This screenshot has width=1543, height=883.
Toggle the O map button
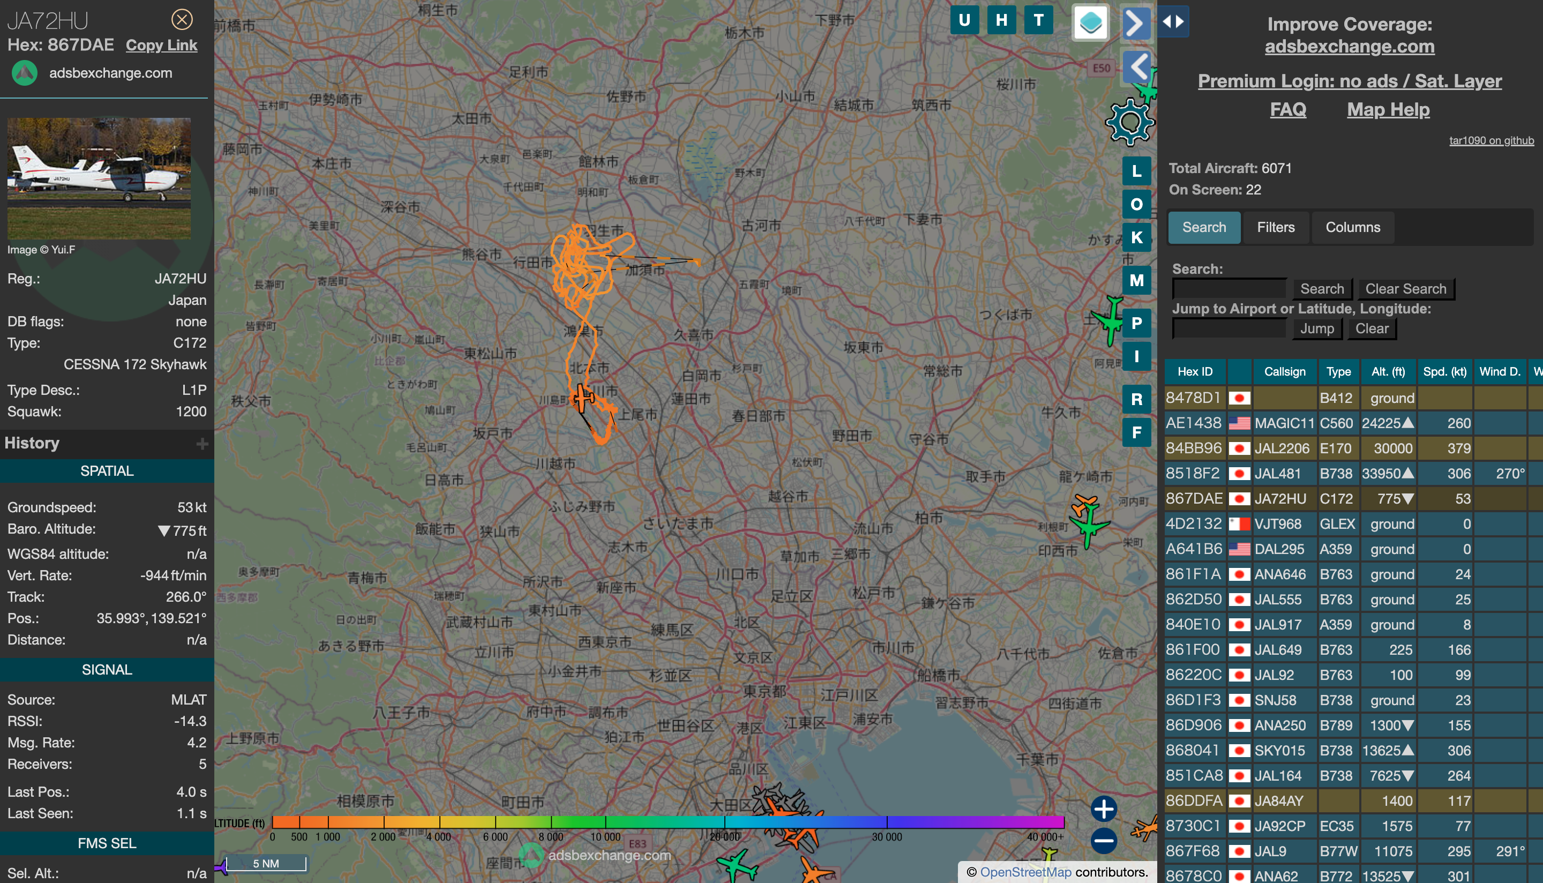(1136, 204)
